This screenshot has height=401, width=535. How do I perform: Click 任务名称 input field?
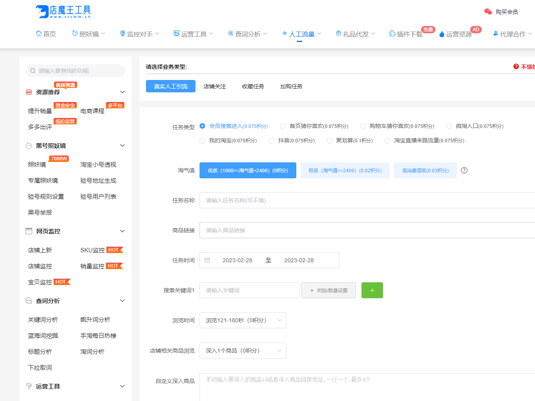(x=367, y=200)
